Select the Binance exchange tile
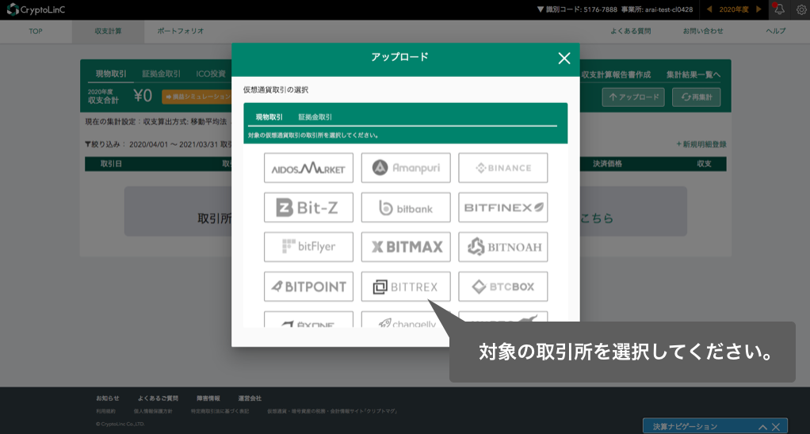 [502, 168]
